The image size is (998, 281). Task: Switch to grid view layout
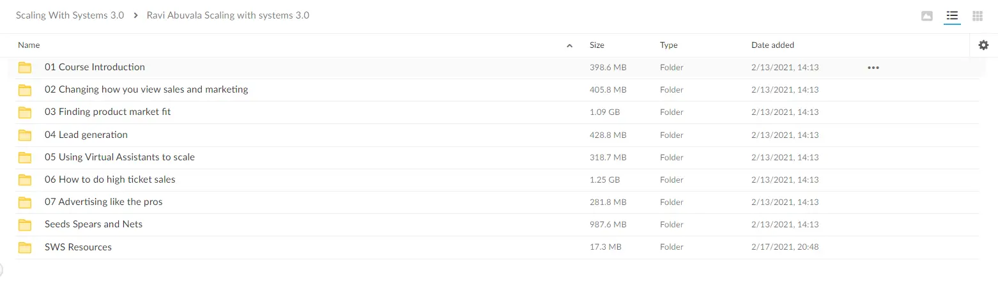[977, 16]
